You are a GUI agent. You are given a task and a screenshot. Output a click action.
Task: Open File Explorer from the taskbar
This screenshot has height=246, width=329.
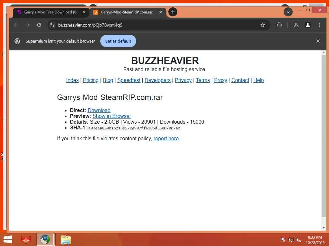66,240
